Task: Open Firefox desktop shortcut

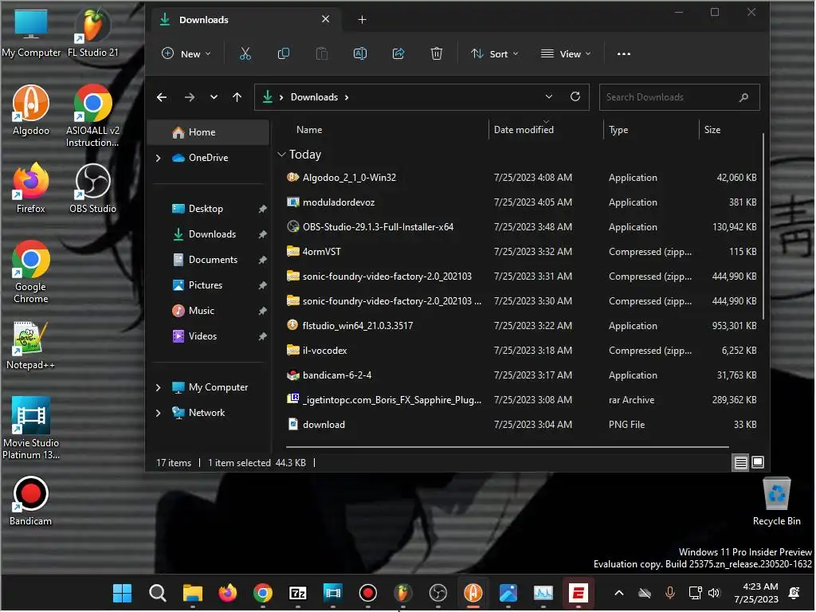Action: (x=31, y=188)
